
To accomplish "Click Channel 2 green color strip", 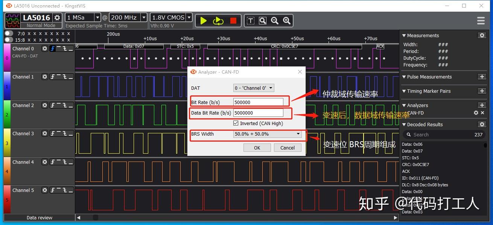I will (x=7, y=114).
